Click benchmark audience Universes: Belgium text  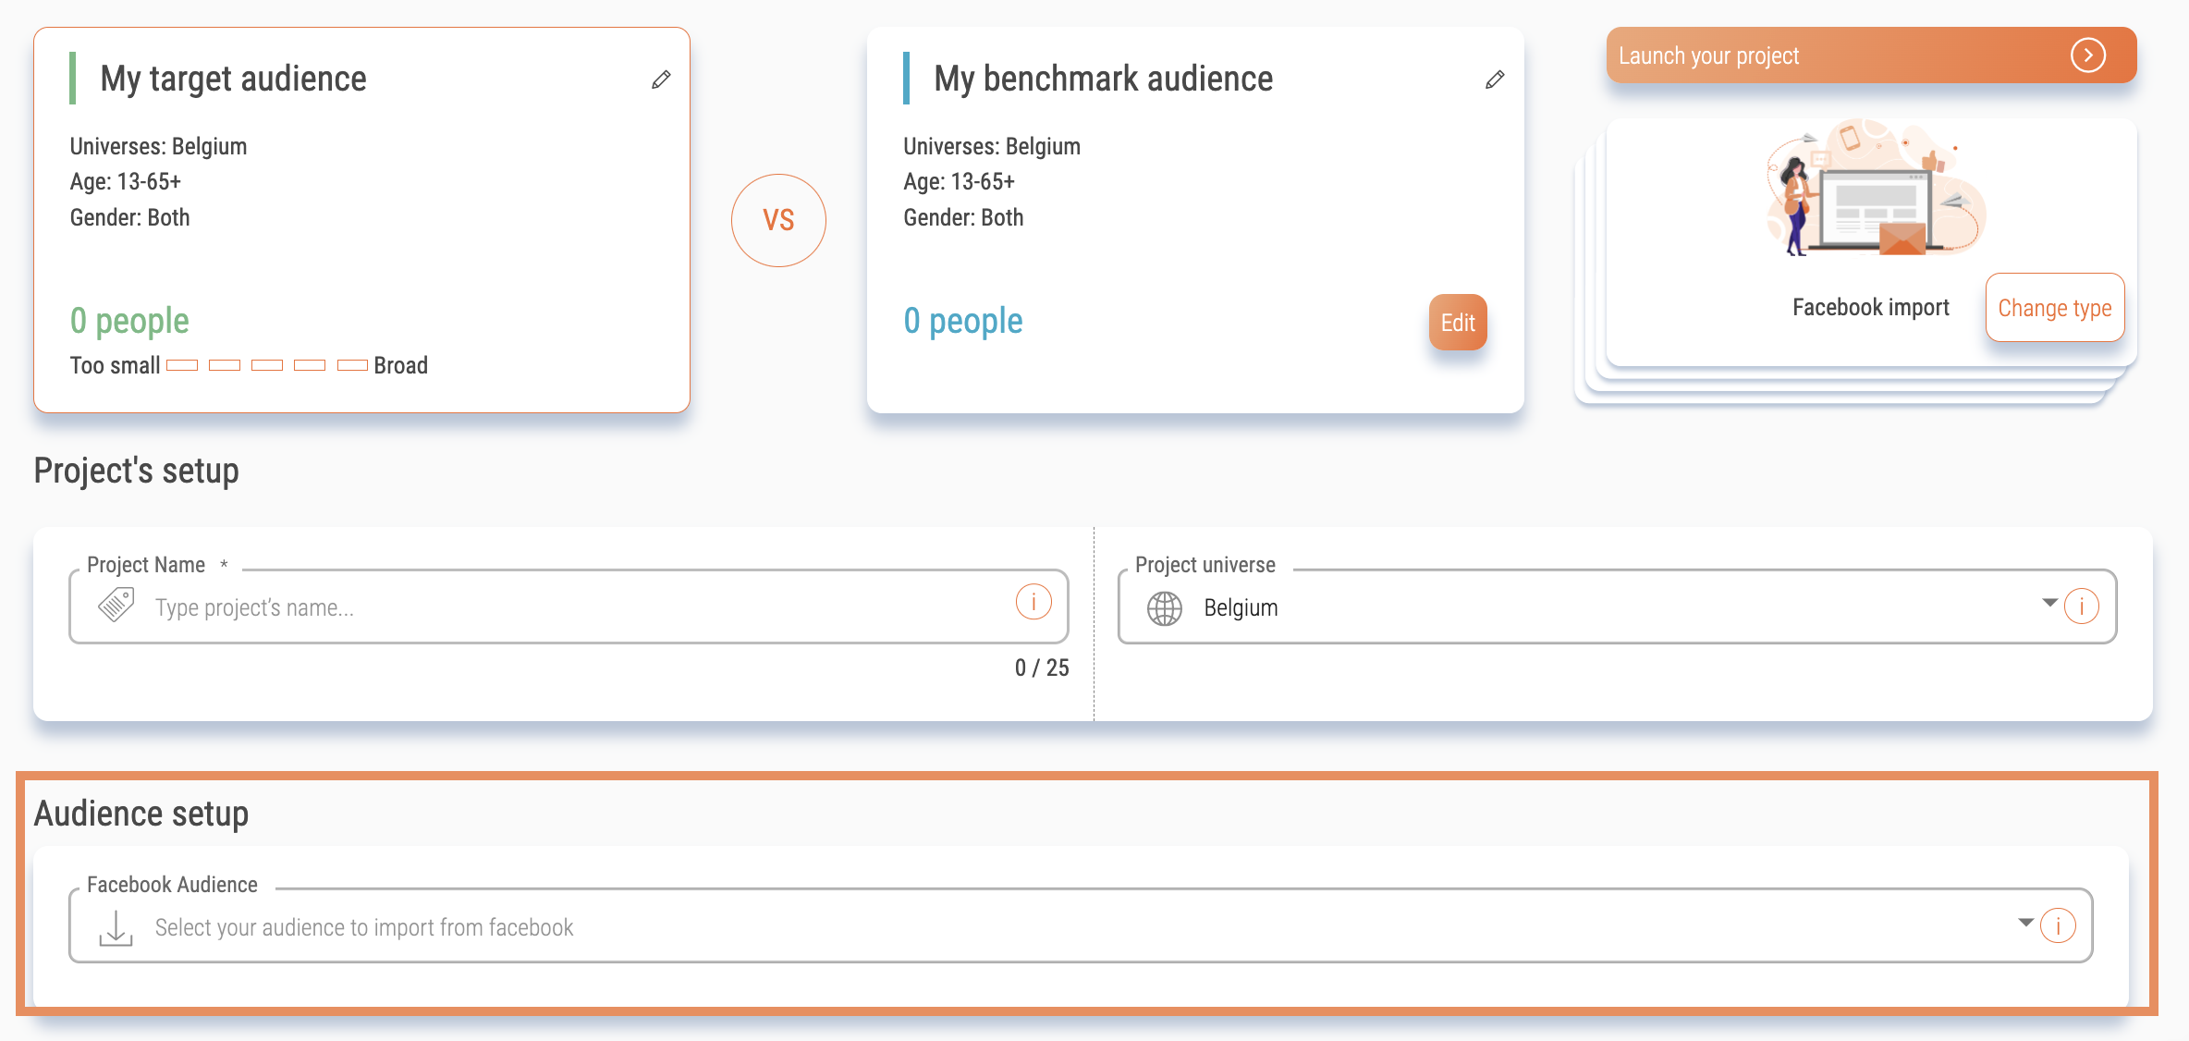coord(992,147)
